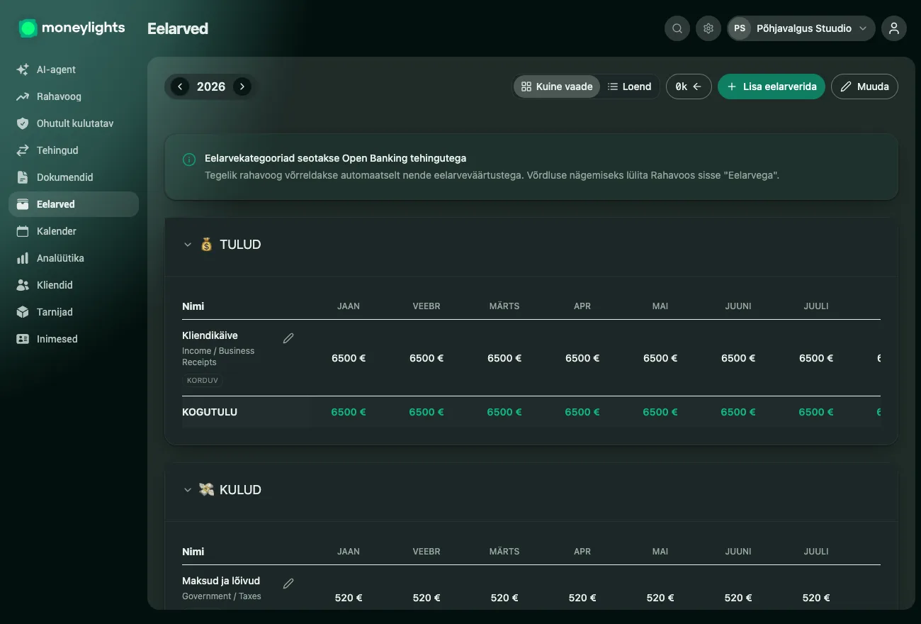Click the Open Banking info banner heading
This screenshot has width=921, height=624.
(335, 158)
